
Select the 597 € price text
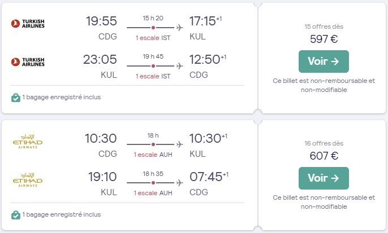click(324, 39)
